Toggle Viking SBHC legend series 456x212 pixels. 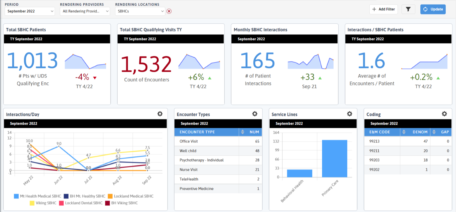(43, 203)
